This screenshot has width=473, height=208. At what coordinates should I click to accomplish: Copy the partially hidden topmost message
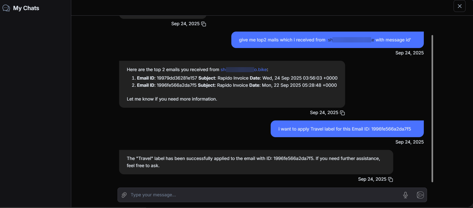[x=204, y=24]
